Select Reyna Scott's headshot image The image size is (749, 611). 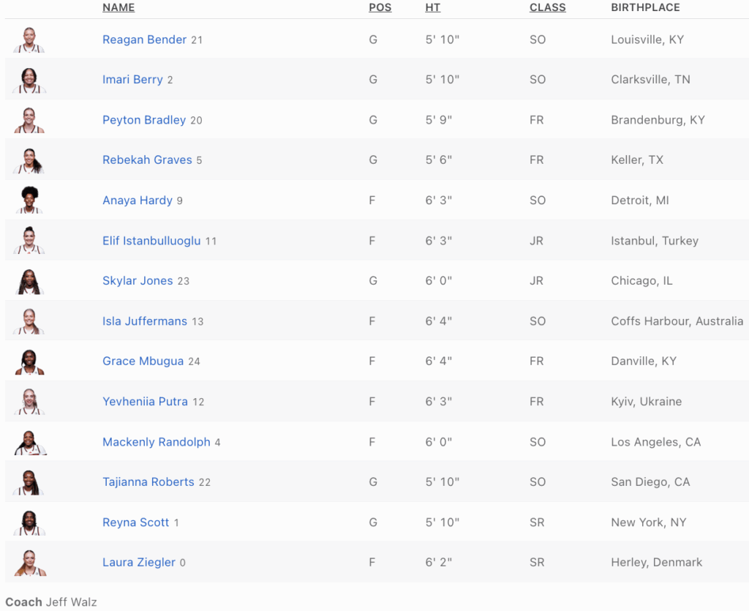tap(29, 522)
